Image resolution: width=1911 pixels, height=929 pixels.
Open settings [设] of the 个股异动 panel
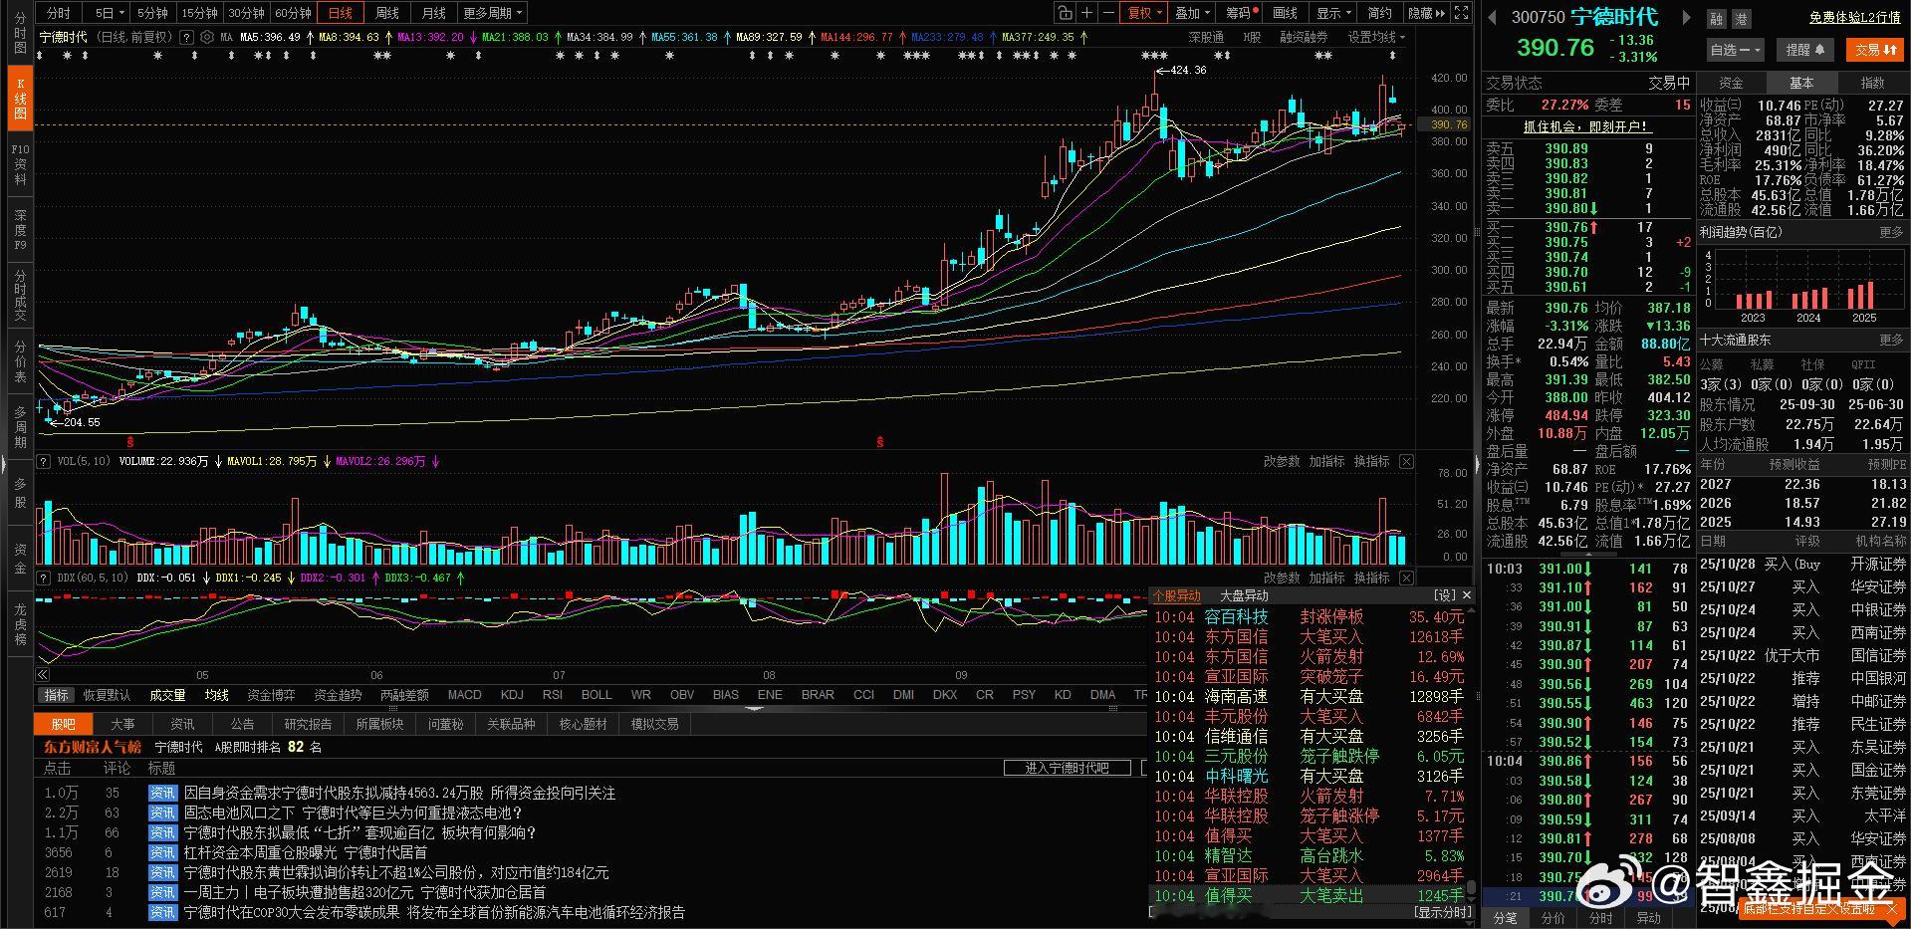click(1444, 595)
